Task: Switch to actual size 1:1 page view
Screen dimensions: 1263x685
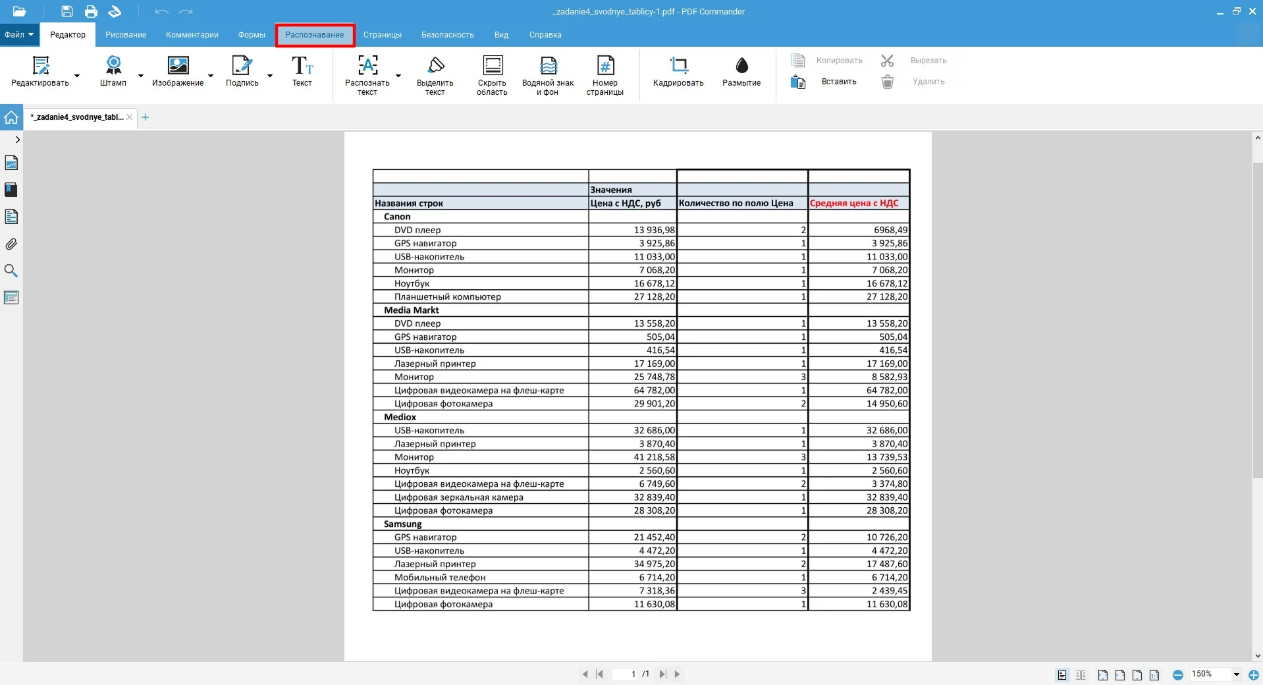Action: 1154,674
